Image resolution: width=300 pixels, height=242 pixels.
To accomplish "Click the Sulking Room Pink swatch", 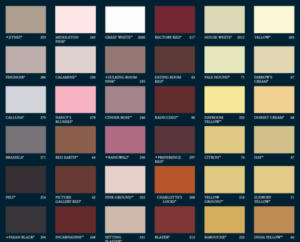I will [x=125, y=60].
